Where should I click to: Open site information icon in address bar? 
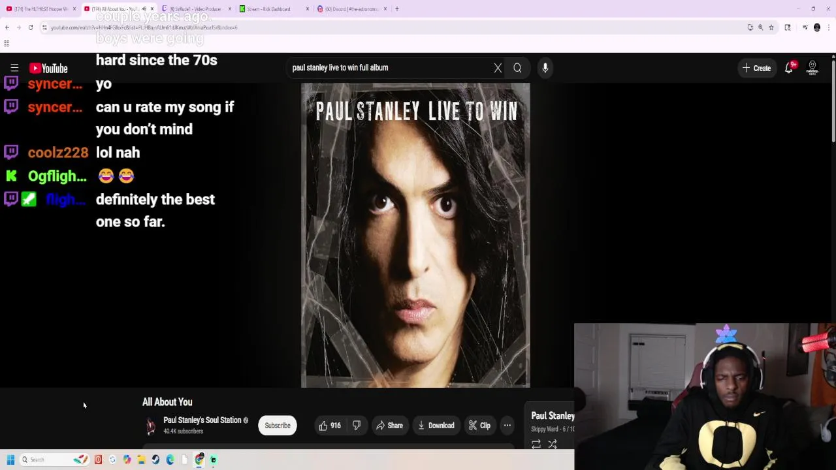[44, 27]
